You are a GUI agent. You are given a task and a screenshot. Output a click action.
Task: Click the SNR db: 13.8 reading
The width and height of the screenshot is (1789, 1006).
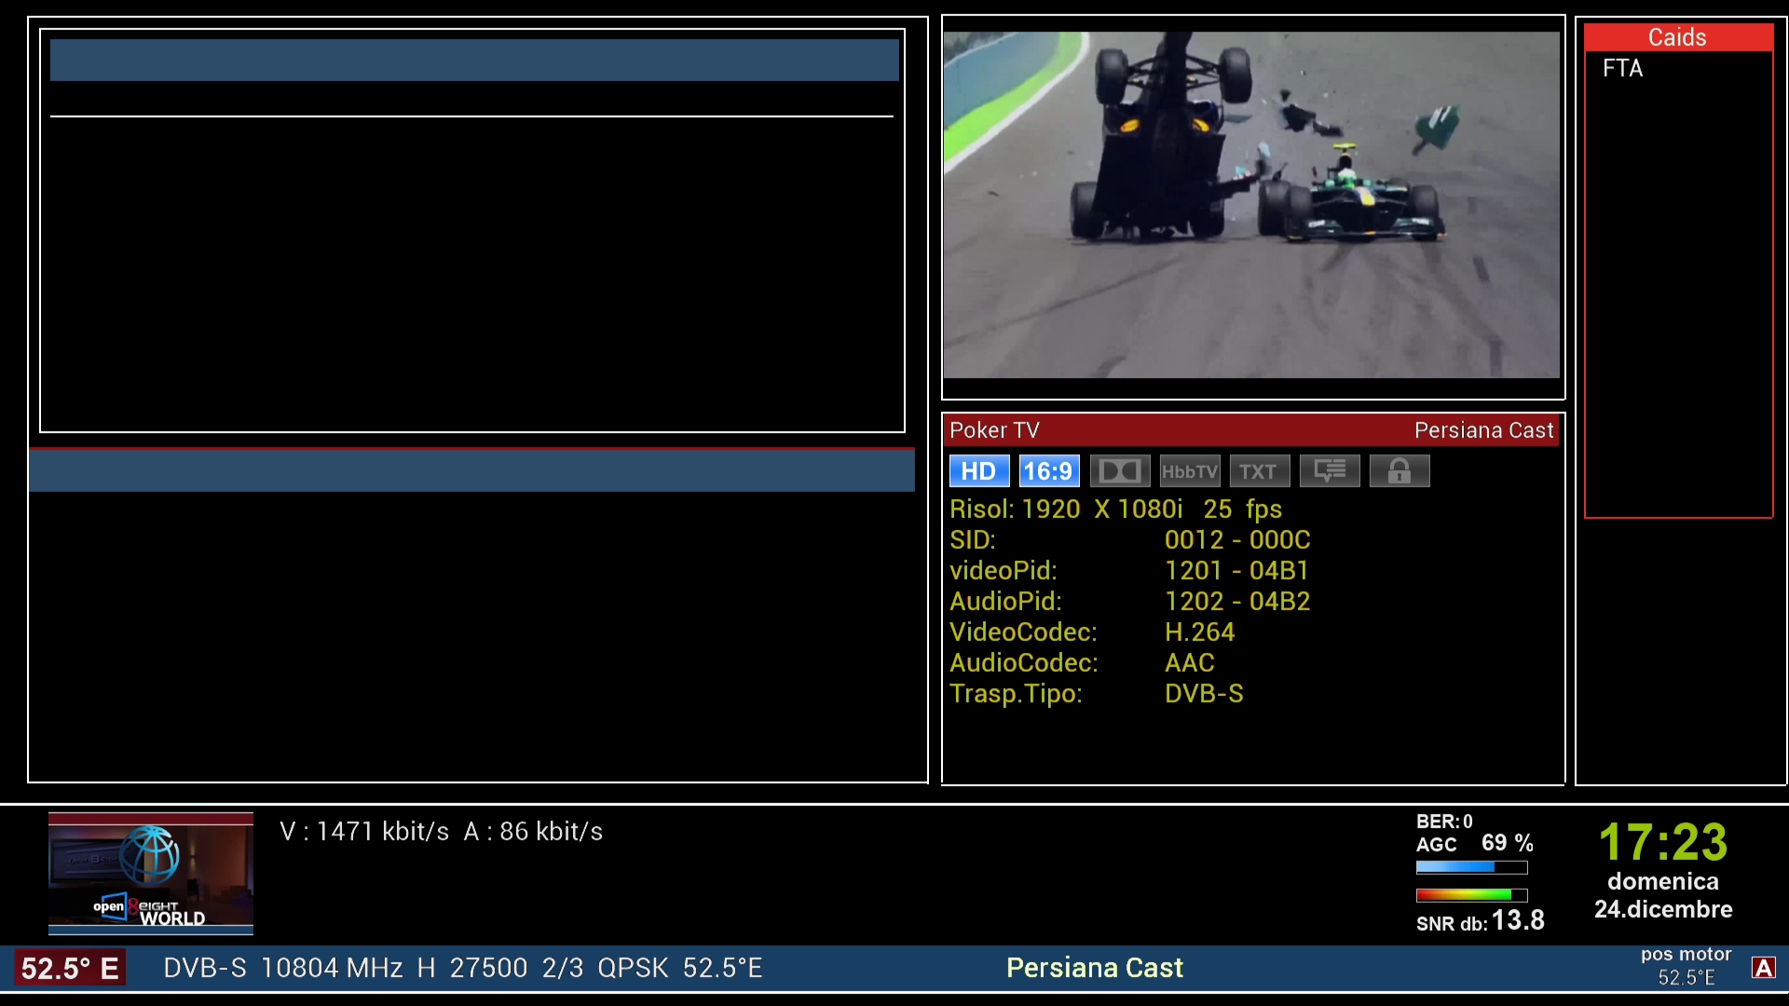click(1481, 921)
